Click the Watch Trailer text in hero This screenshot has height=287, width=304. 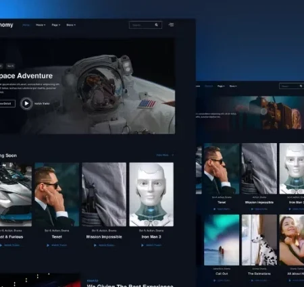click(42, 103)
